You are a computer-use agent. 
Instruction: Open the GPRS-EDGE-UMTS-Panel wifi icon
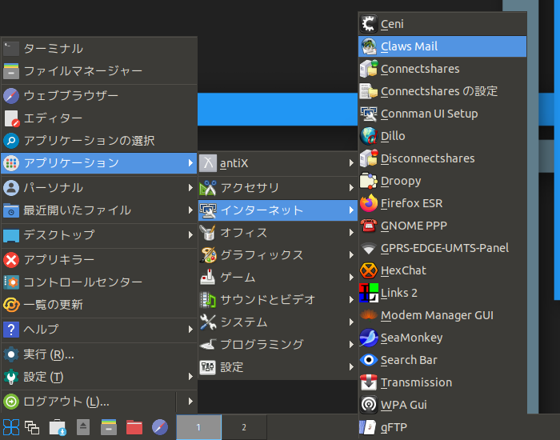coord(368,248)
